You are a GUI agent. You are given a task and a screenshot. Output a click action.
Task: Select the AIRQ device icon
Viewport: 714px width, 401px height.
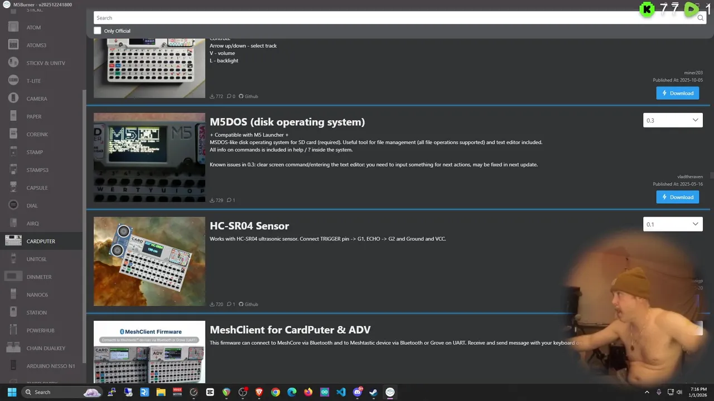point(13,223)
